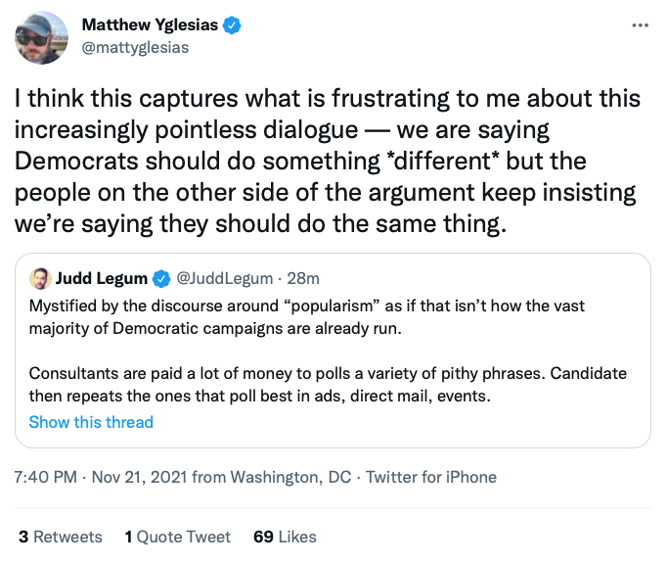The width and height of the screenshot is (667, 563).
Task: Click the @JuddLegum handle
Action: pos(224,278)
